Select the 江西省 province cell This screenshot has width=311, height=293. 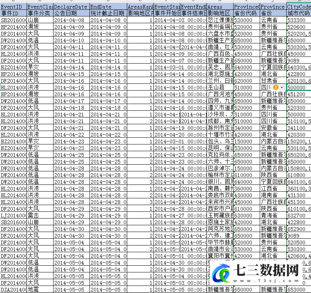click(273, 189)
